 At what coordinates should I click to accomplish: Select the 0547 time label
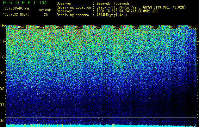point(136,27)
